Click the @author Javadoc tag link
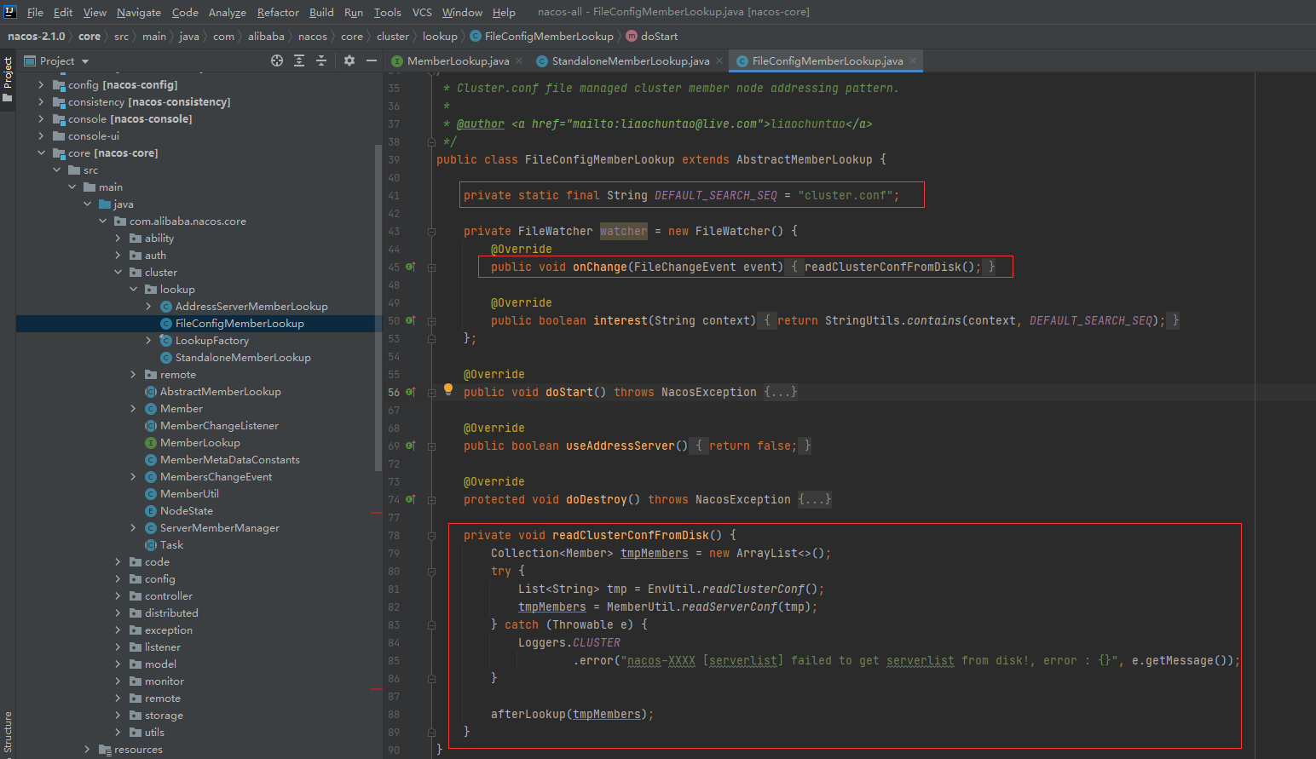Viewport: 1316px width, 759px height. (481, 124)
